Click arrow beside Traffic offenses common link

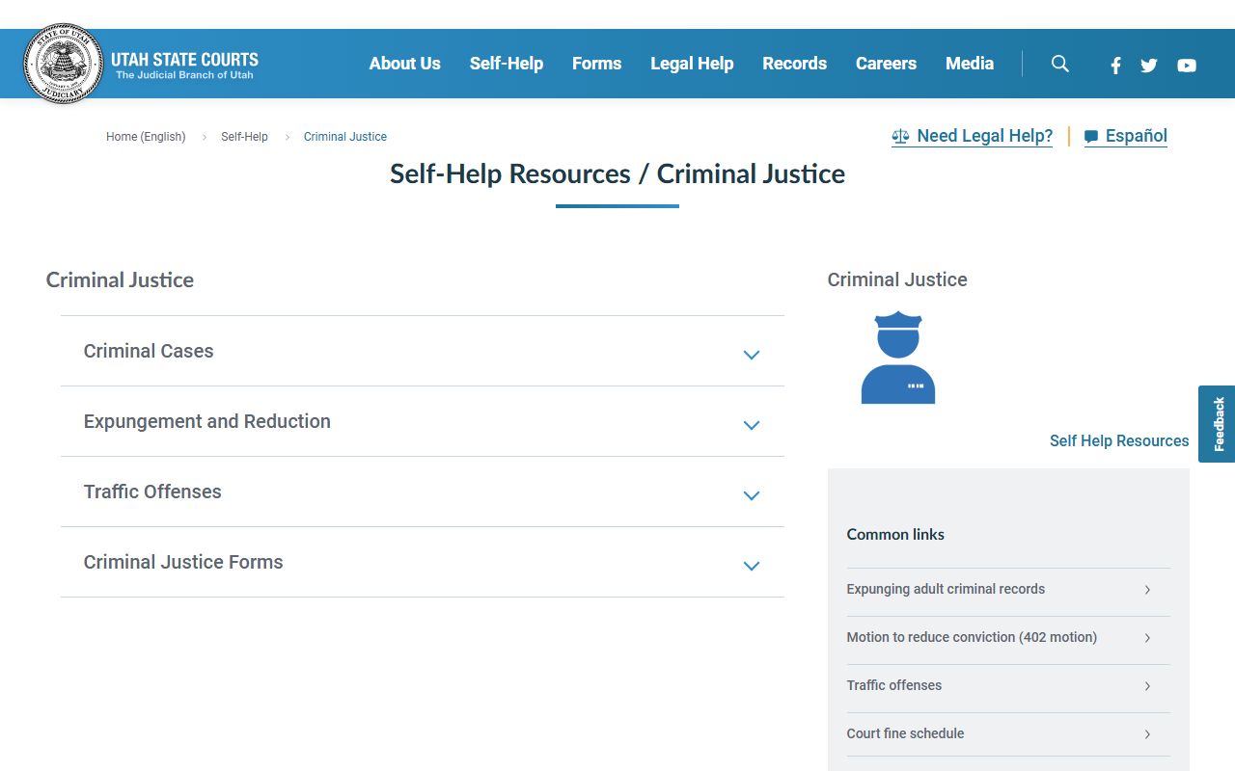click(x=1147, y=686)
